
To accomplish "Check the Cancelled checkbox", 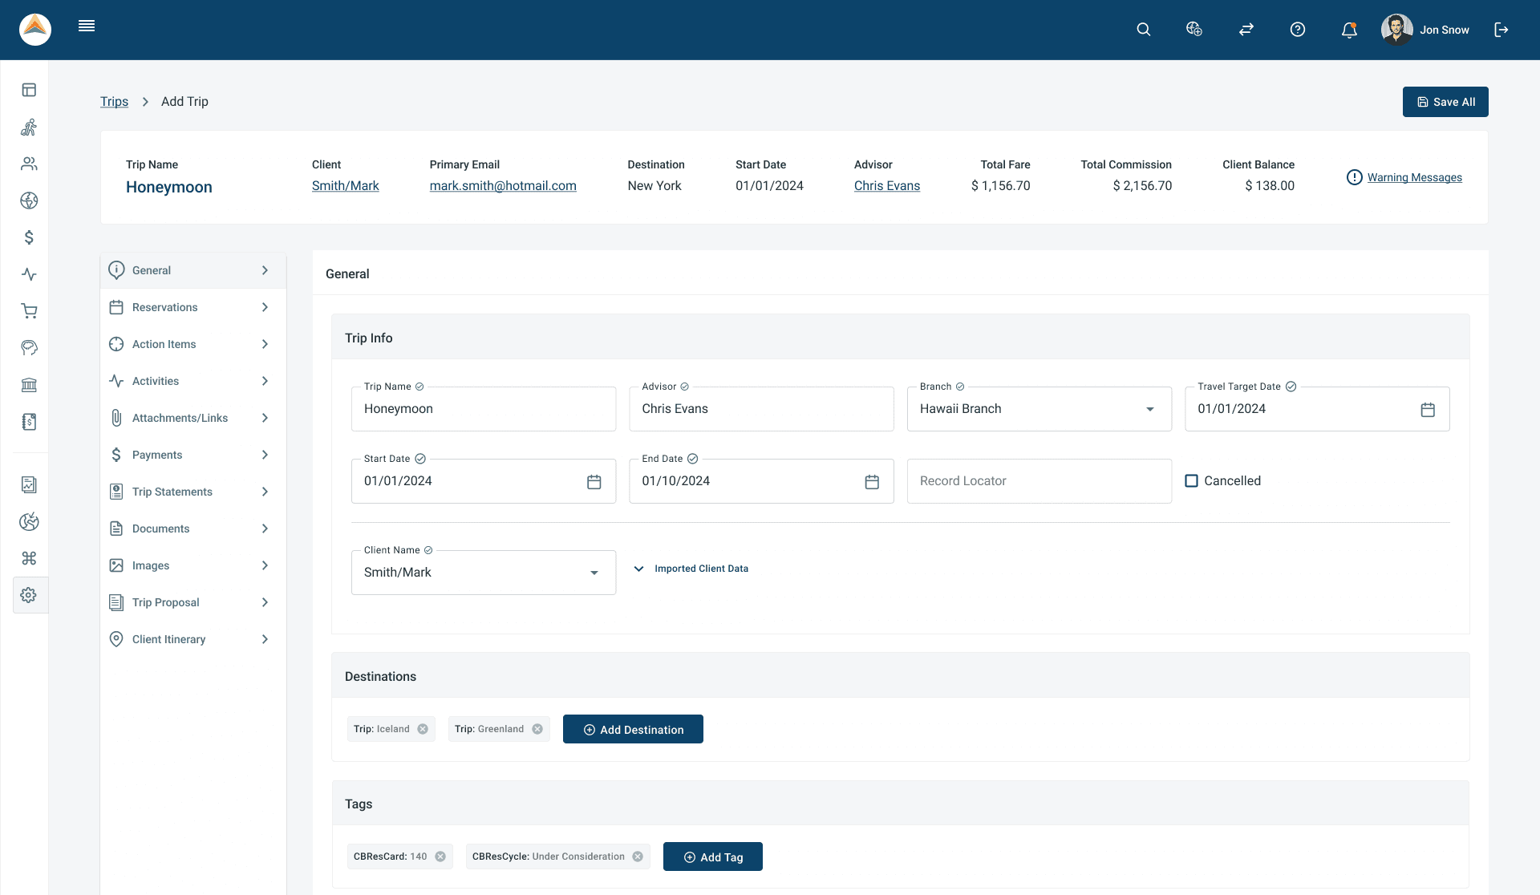I will [1192, 481].
